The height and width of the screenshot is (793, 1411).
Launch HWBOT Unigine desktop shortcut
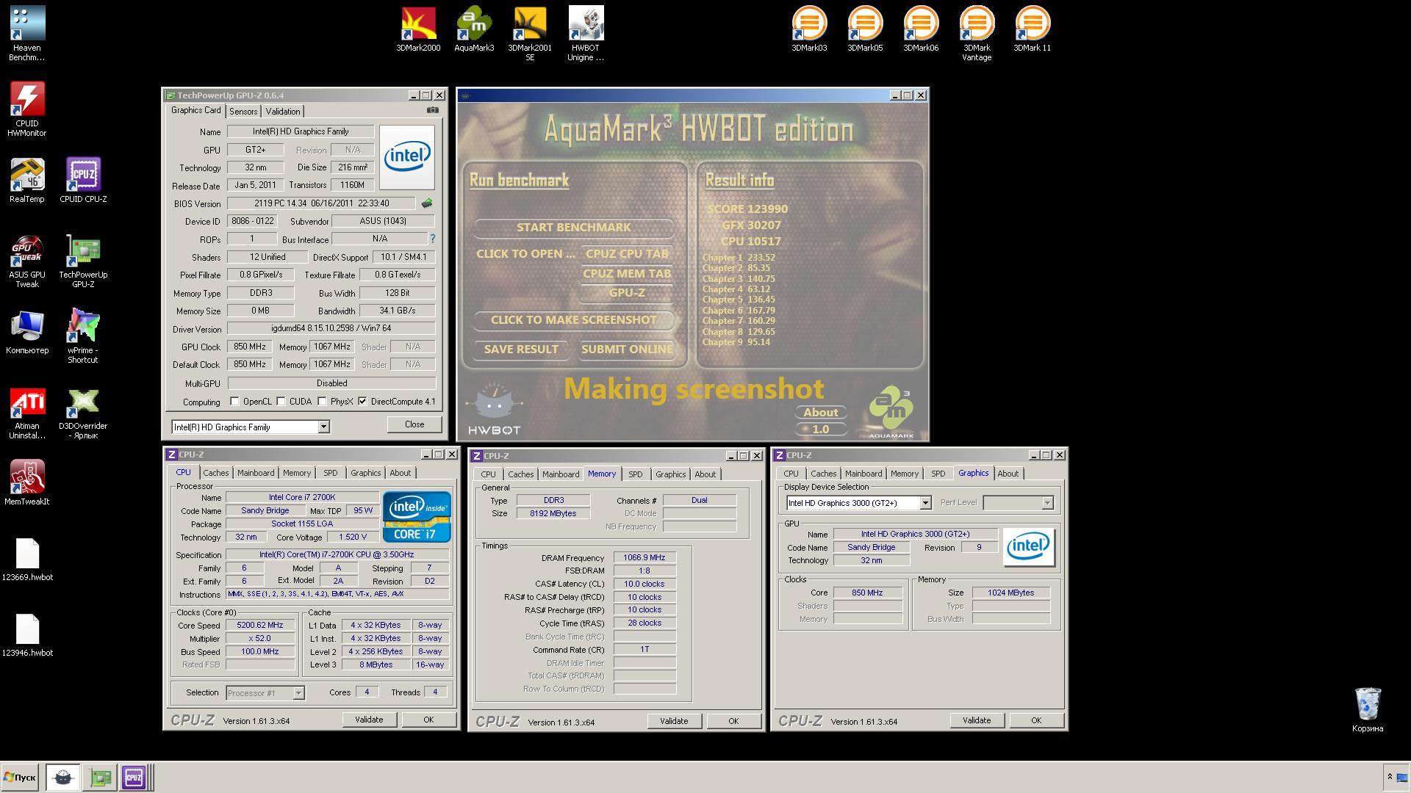click(x=586, y=33)
